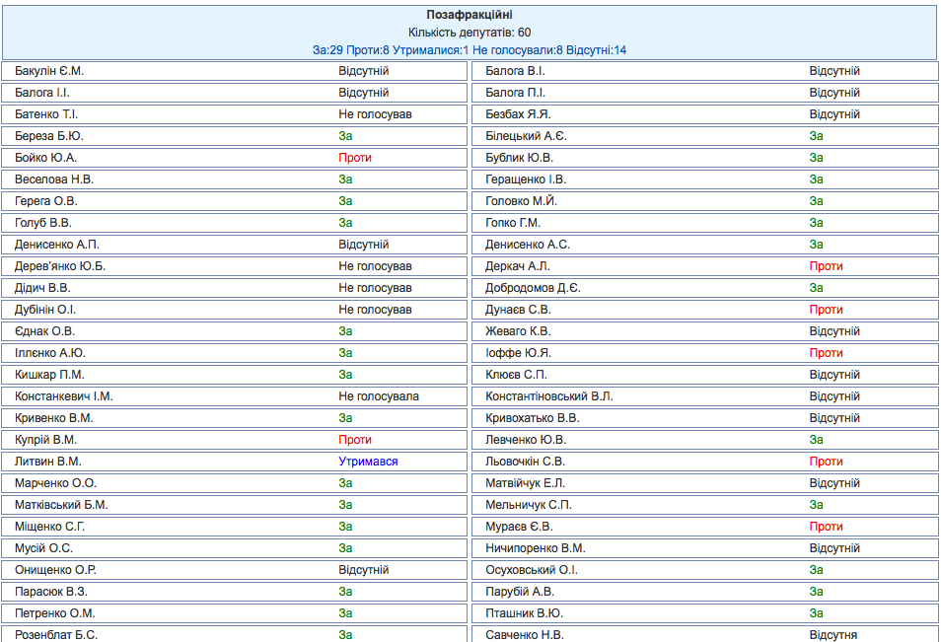This screenshot has height=642, width=941.
Task: Click the name Білецький А.Є.
Action: pyautogui.click(x=526, y=136)
